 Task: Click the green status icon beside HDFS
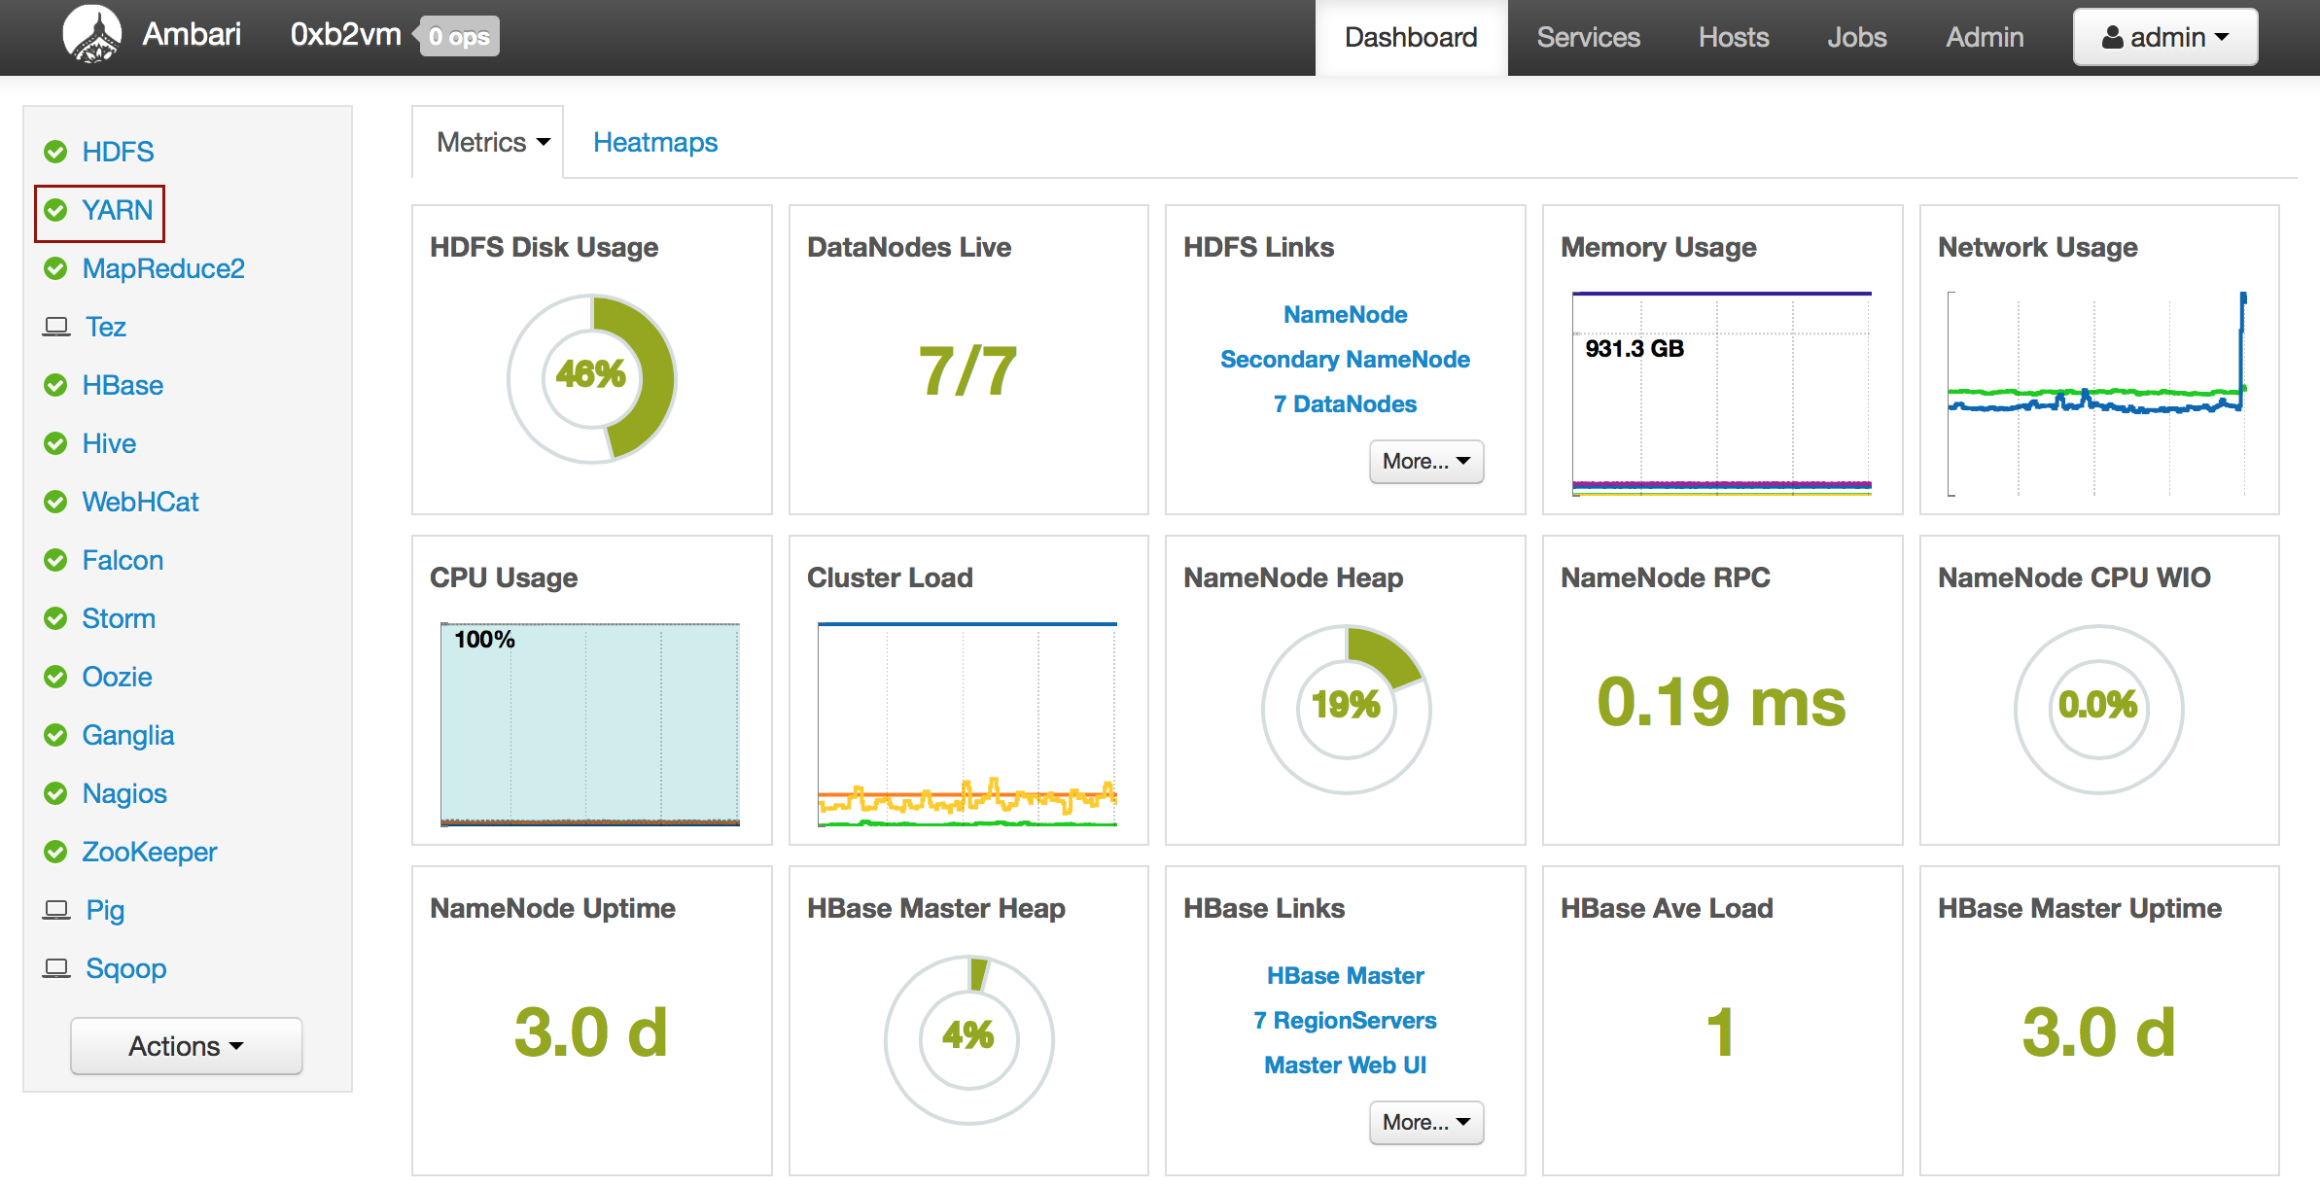[x=55, y=152]
